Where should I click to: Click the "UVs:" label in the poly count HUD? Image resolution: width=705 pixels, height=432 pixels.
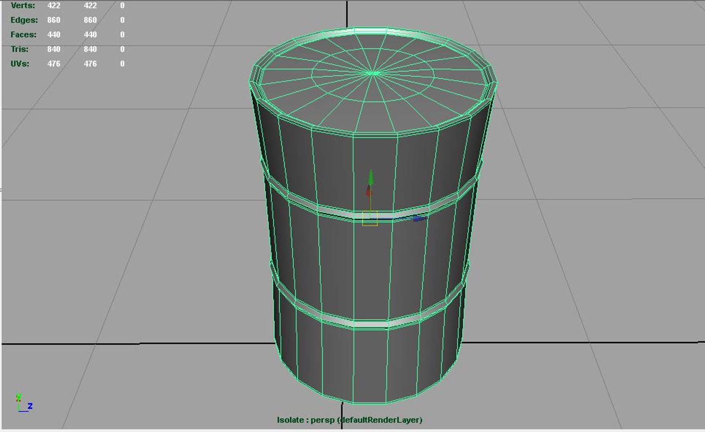[x=20, y=64]
